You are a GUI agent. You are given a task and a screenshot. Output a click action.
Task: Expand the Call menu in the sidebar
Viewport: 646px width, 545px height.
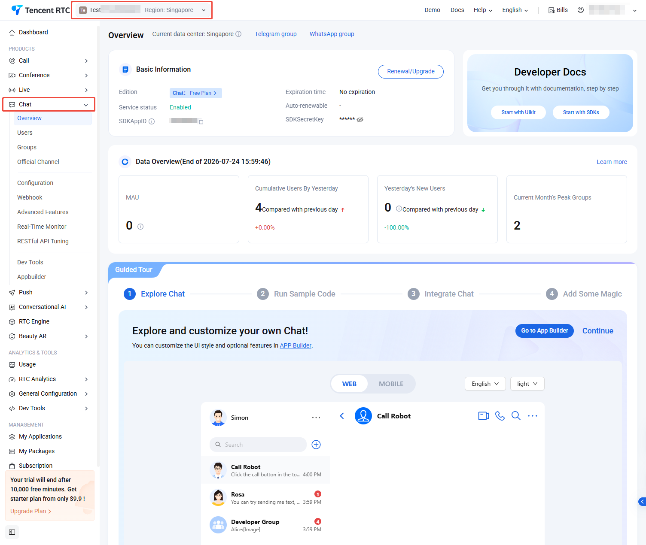click(49, 61)
